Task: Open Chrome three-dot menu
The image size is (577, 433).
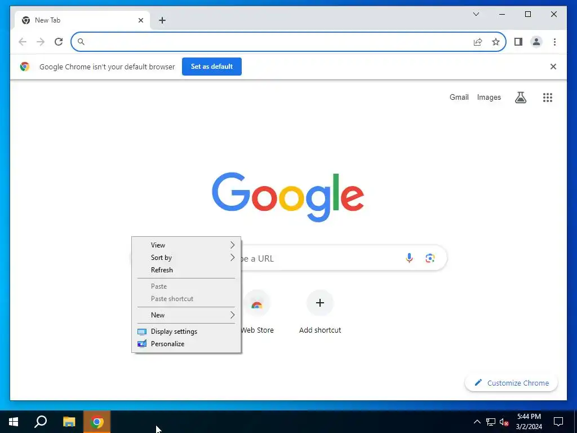Action: tap(554, 42)
